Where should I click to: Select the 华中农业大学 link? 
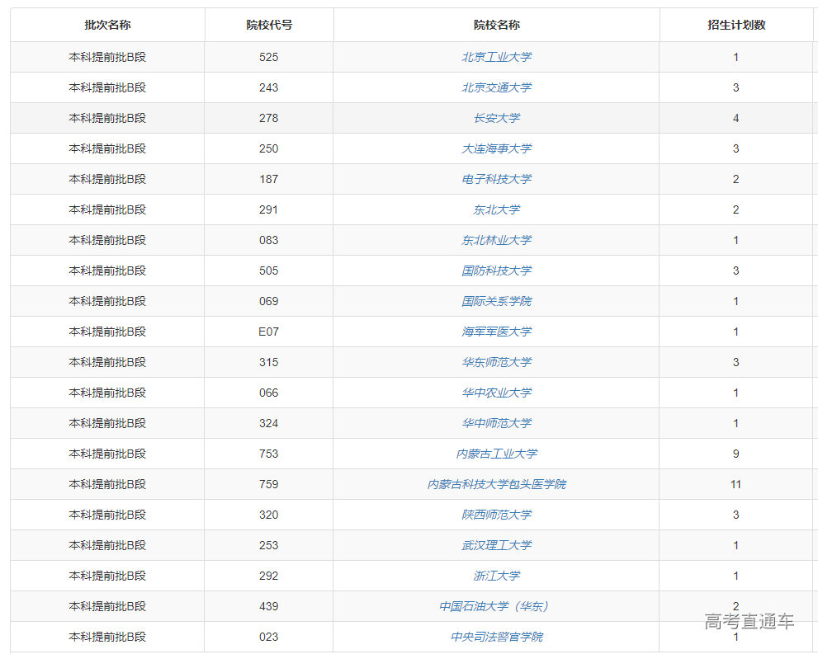click(496, 393)
